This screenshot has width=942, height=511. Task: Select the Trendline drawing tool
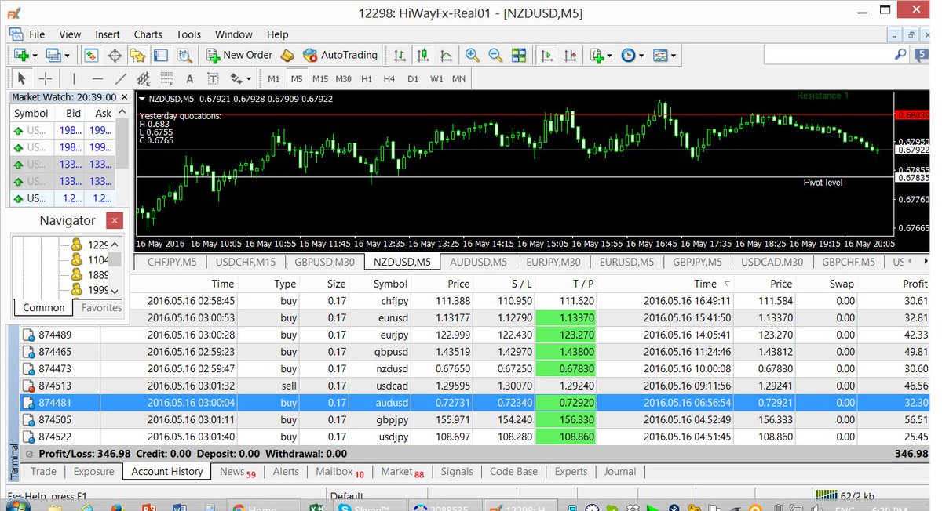[x=119, y=78]
